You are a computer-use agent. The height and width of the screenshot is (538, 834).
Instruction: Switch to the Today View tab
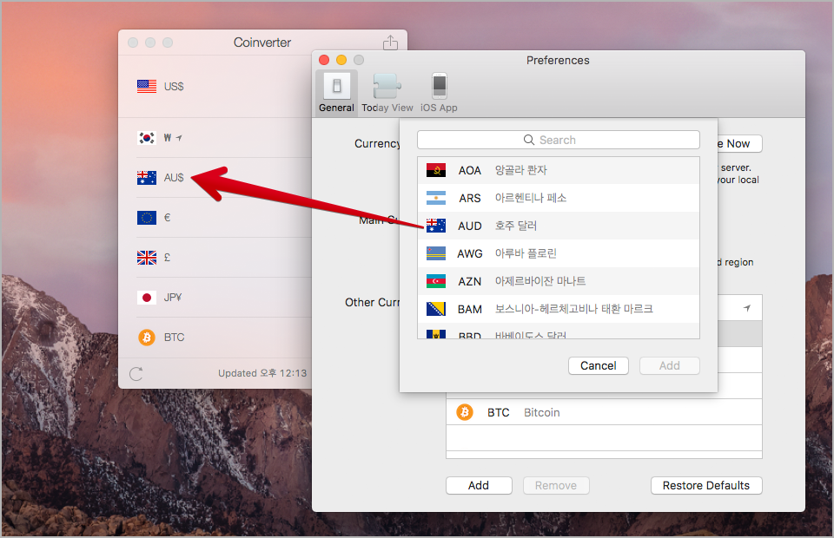point(387,93)
